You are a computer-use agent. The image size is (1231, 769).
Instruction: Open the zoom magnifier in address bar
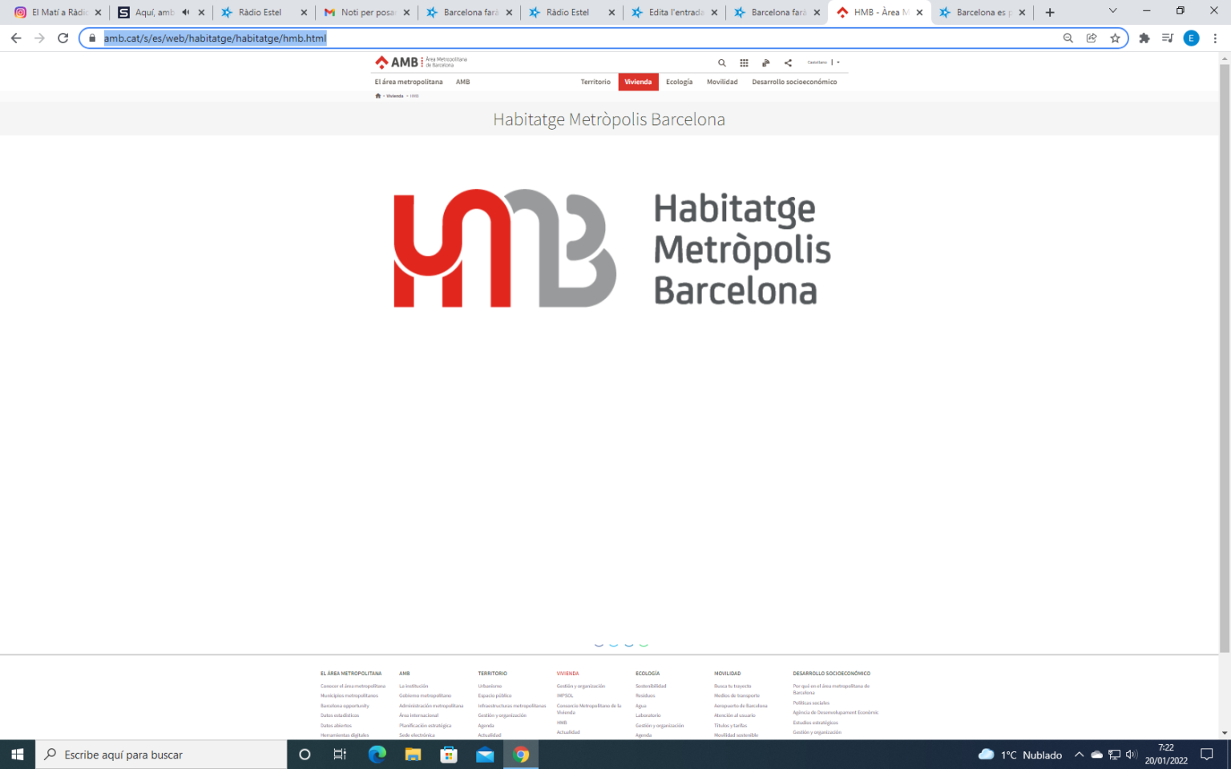pos(1068,38)
